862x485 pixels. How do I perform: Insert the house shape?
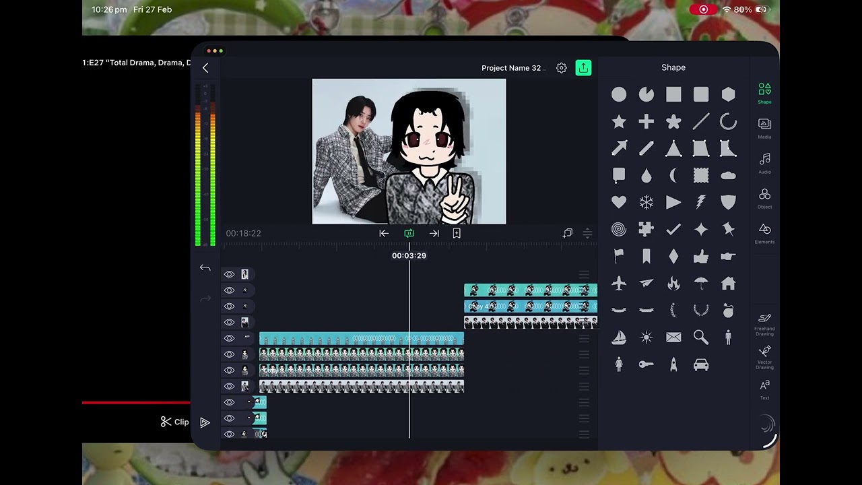coord(728,284)
